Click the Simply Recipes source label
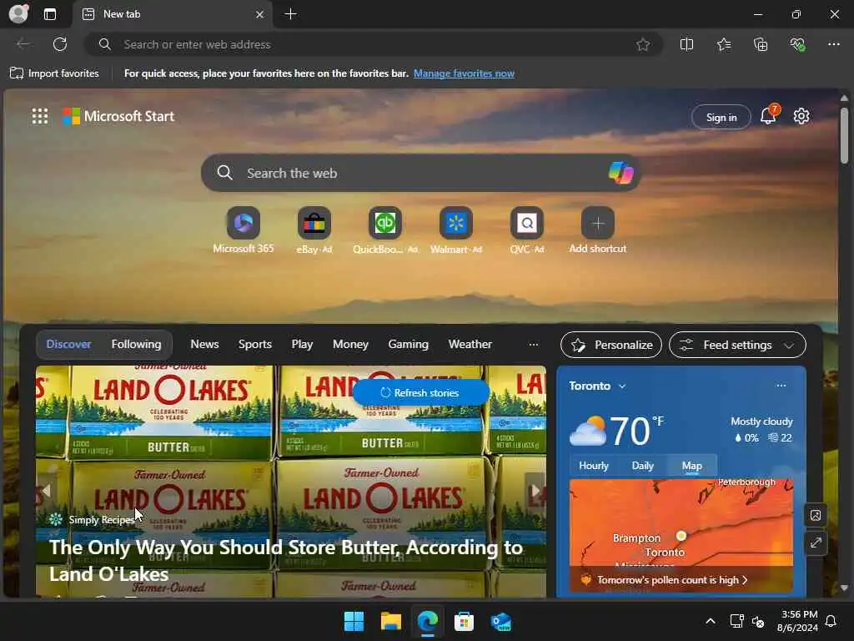The height and width of the screenshot is (641, 854). [101, 520]
